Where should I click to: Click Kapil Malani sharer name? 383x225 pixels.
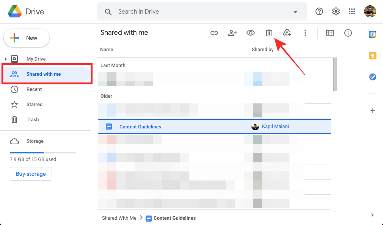(x=275, y=127)
